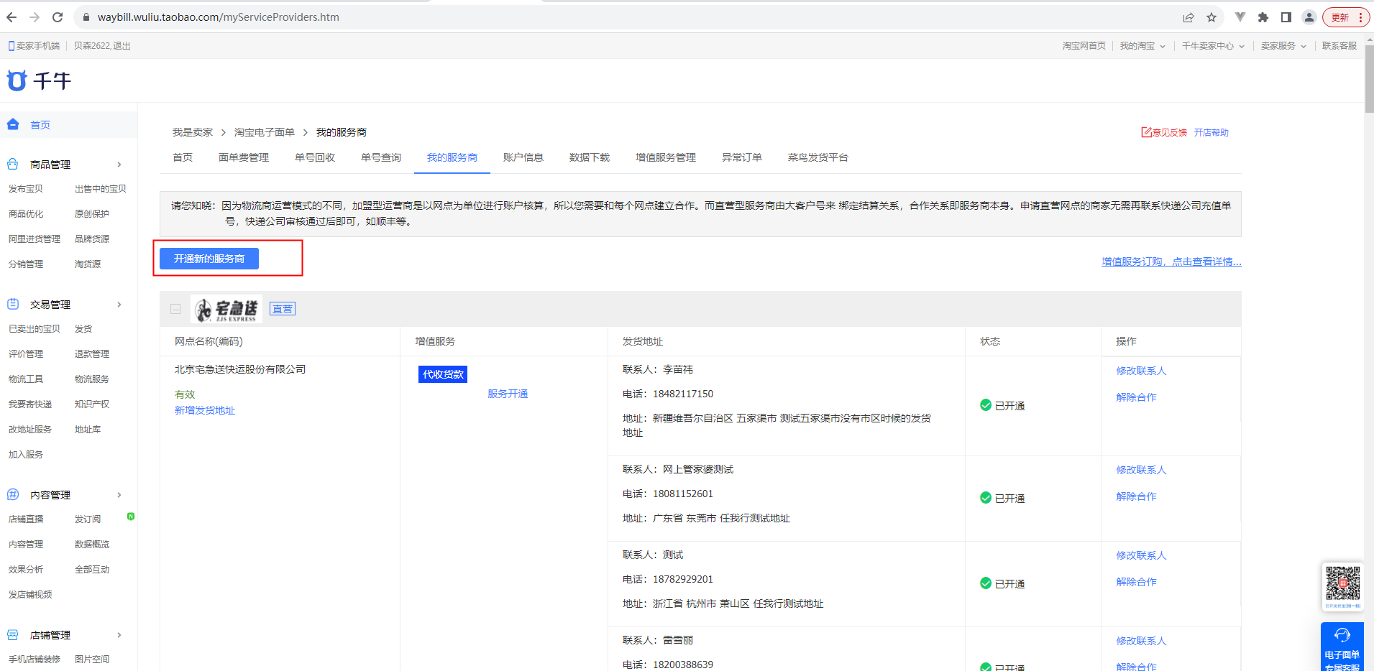Click the 开通新的服务商 button

[x=209, y=259]
